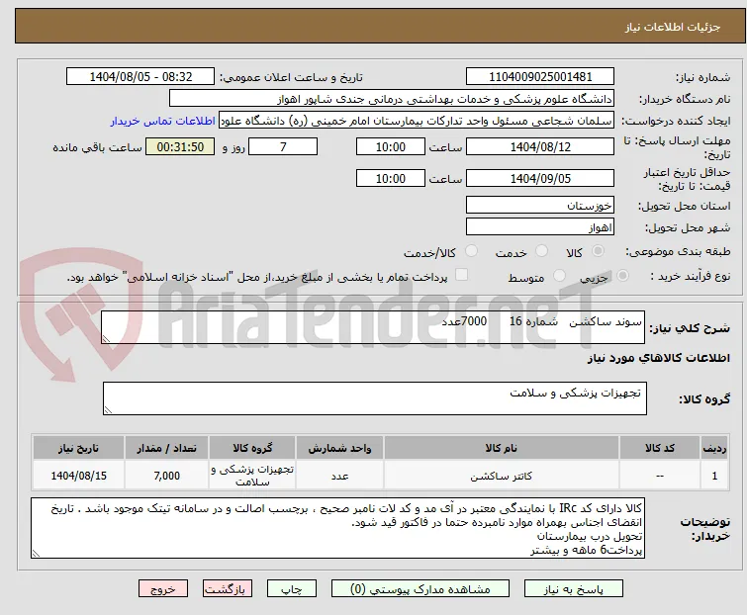Image resolution: width=747 pixels, height=615 pixels.
Task: Click the need date cell 1404/08/15
Action: 78,476
